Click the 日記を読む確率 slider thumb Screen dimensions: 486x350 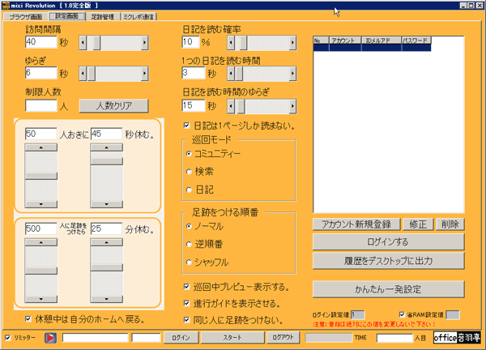pos(243,43)
